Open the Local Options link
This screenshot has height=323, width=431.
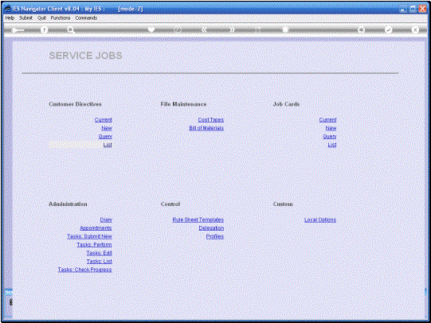[x=320, y=220]
